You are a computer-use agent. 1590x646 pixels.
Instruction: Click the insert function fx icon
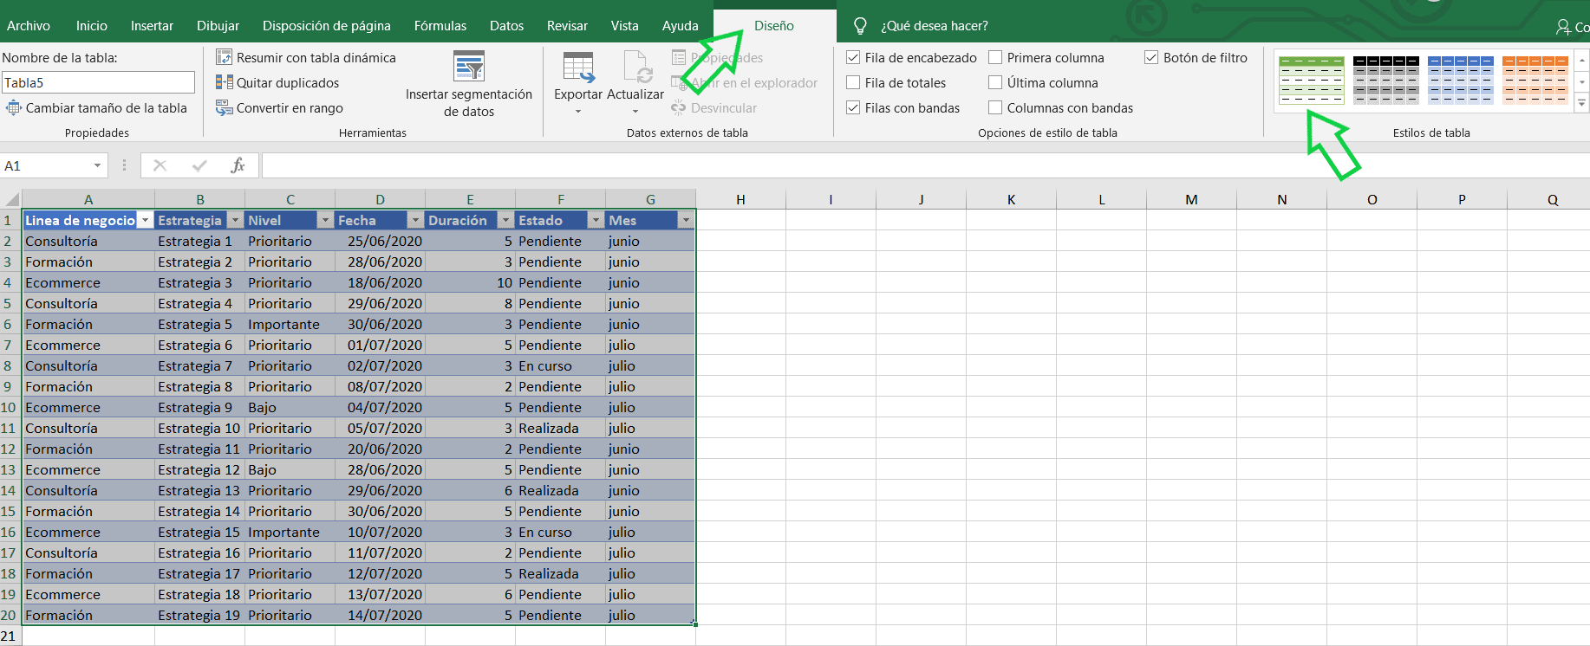click(x=238, y=165)
